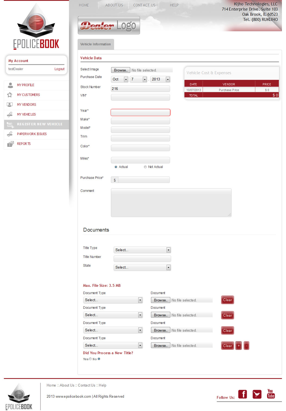The width and height of the screenshot is (286, 411).
Task: Open the Vehicle Information tab
Action: click(96, 44)
